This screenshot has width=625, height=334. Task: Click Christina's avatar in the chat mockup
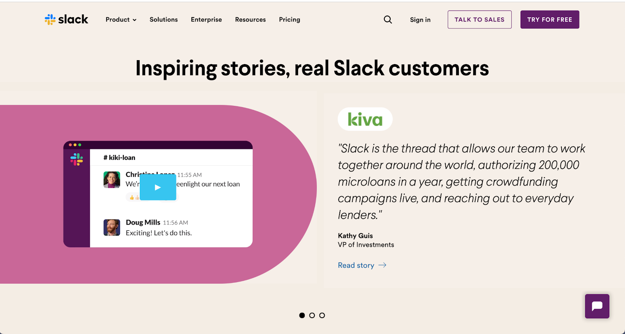click(x=112, y=180)
